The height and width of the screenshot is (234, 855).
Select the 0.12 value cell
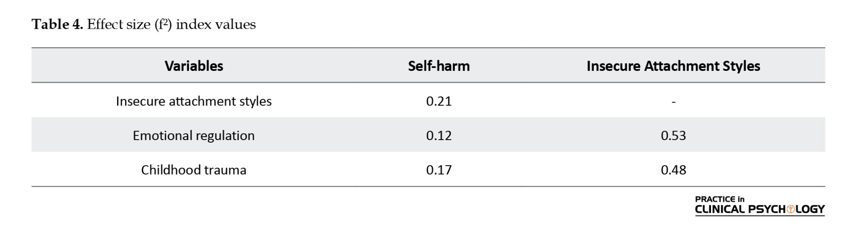point(439,135)
